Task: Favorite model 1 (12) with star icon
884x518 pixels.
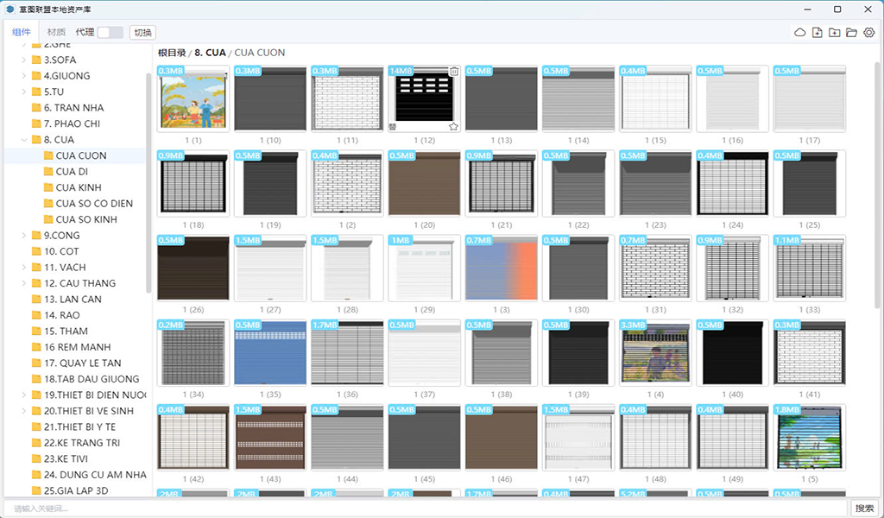Action: point(453,126)
